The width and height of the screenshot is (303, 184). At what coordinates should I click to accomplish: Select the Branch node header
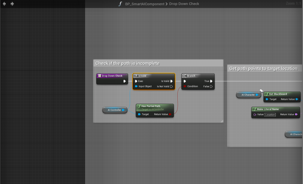(x=198, y=76)
